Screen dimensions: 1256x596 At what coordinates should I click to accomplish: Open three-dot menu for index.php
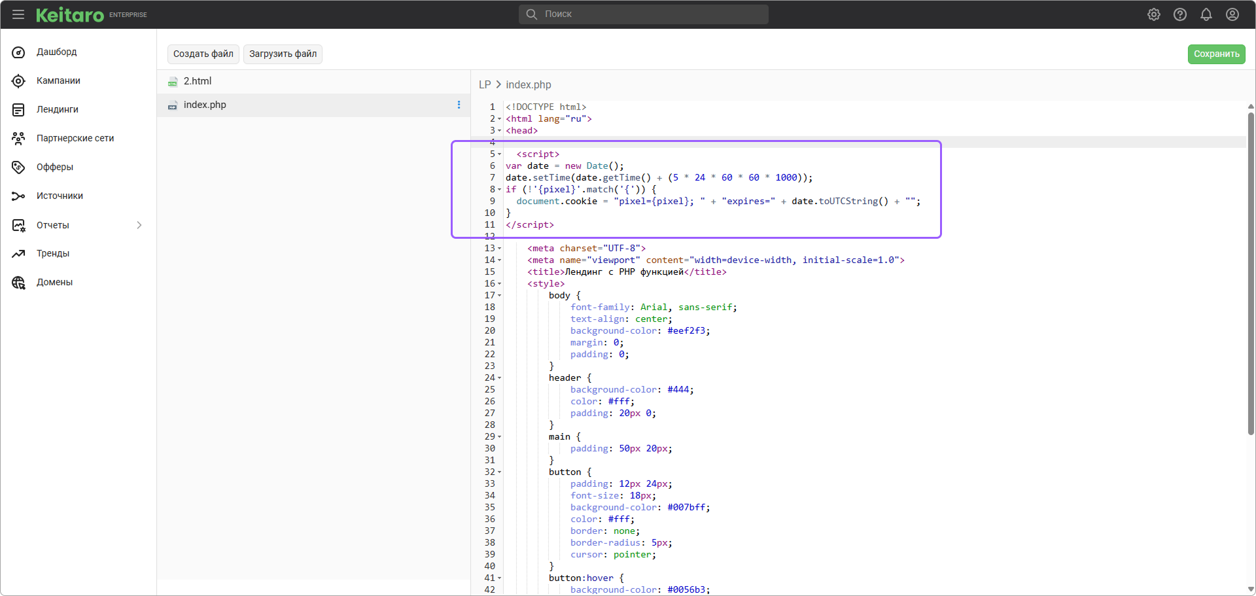coord(459,105)
